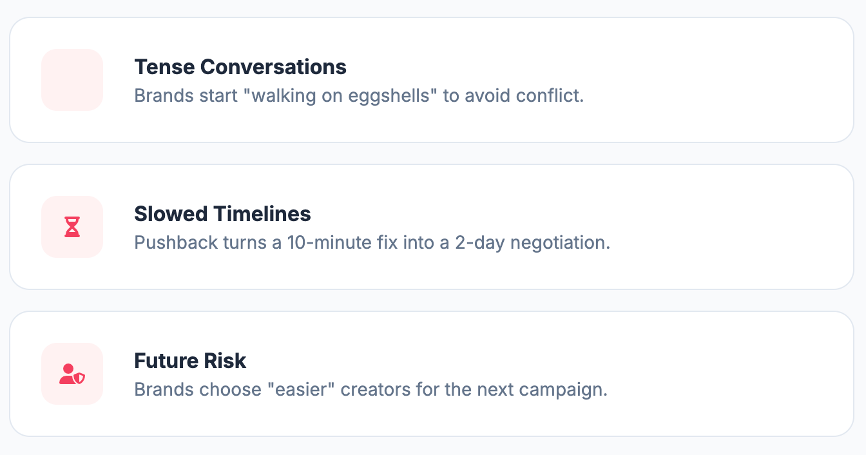Select the Slowed Timelines heading

coord(222,214)
